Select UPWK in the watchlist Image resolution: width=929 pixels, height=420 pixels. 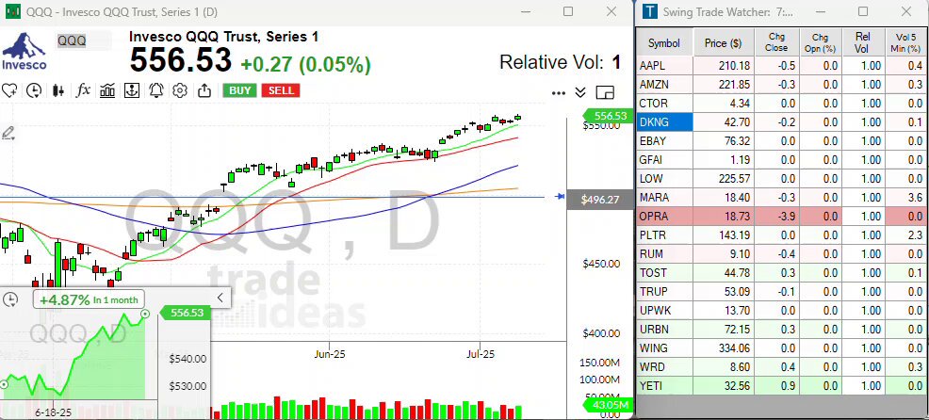tap(663, 311)
